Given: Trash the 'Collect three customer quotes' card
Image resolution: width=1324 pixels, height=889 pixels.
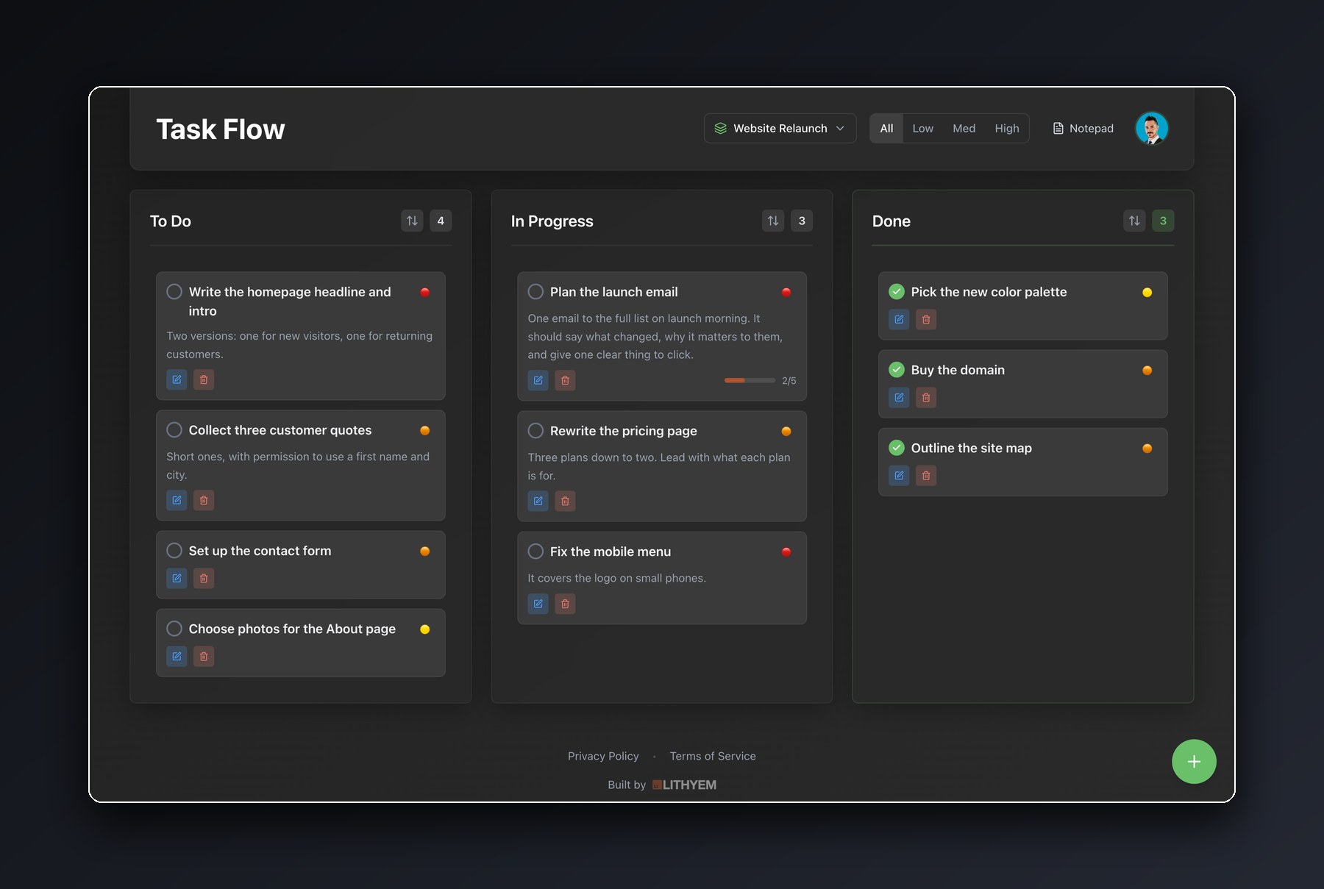Looking at the screenshot, I should tap(204, 501).
